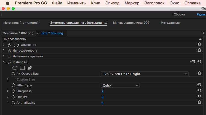206x115 pixels.
Task: Collapse the Видеоэффекты section triangle
Action: click(200, 39)
